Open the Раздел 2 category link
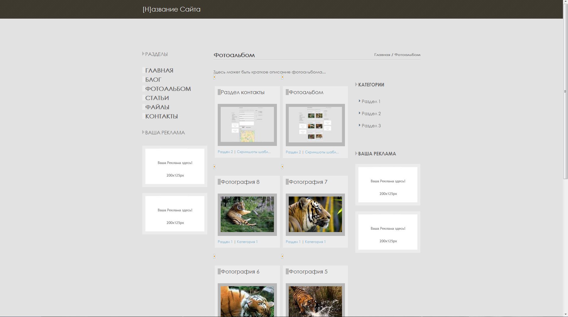Viewport: 568px width, 317px height. pos(371,114)
